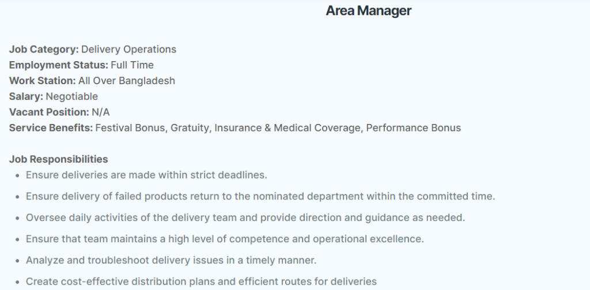Click the strict deadlines bullet line
This screenshot has width=590, height=290.
[x=146, y=175]
